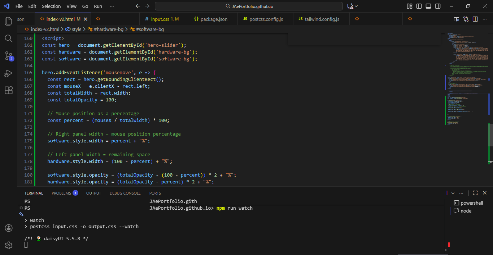Switch to the PROBLEMS panel tab
Image resolution: width=493 pixels, height=255 pixels.
[61, 193]
